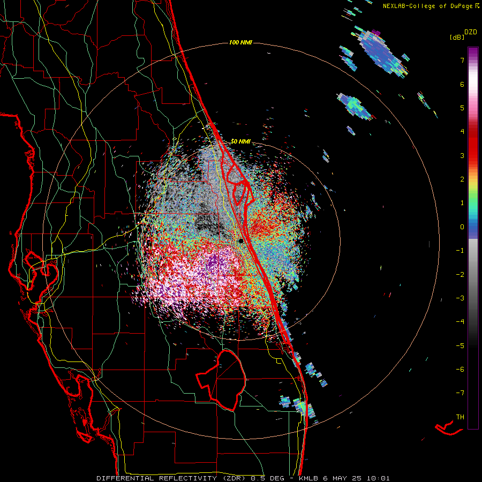Click the scale value -7

click(x=460, y=393)
